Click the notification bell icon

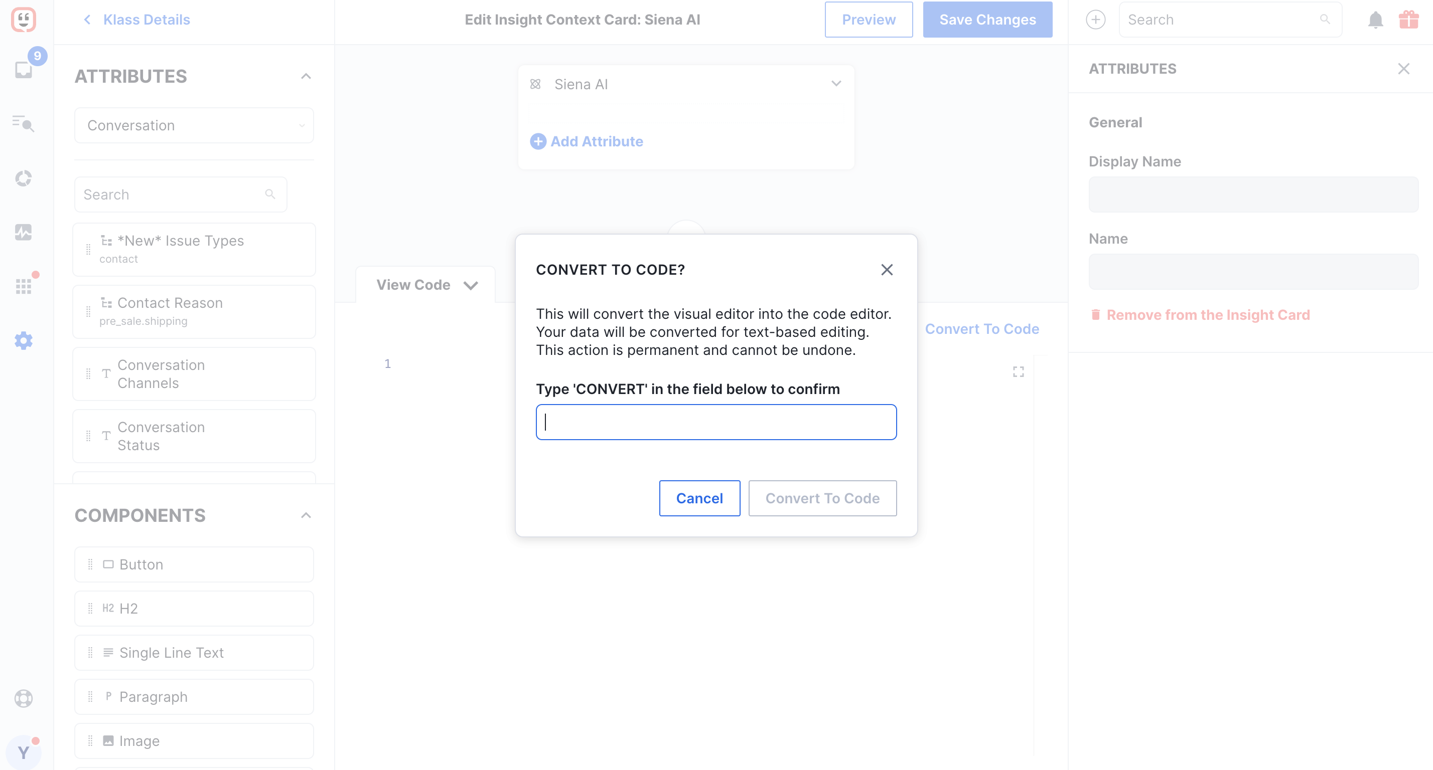click(x=1375, y=20)
